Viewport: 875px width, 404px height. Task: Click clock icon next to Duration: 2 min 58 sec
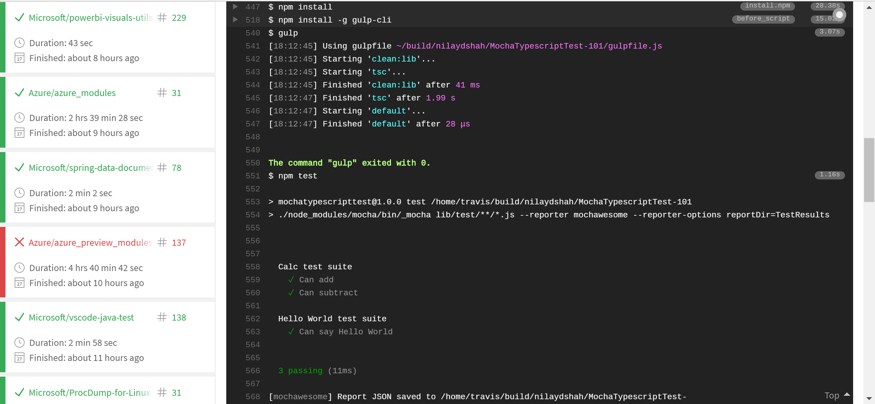19,342
